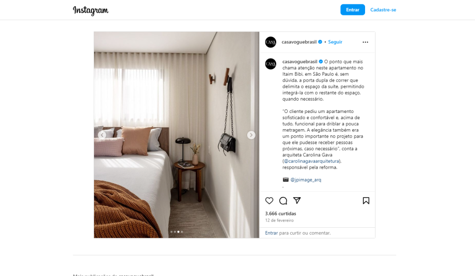Click Entrar in the comment prompt
This screenshot has width=475, height=276.
point(271,233)
